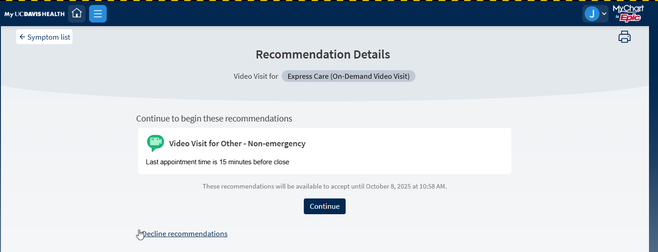
Task: Click the back arrow beside Symptom list
Action: [22, 37]
